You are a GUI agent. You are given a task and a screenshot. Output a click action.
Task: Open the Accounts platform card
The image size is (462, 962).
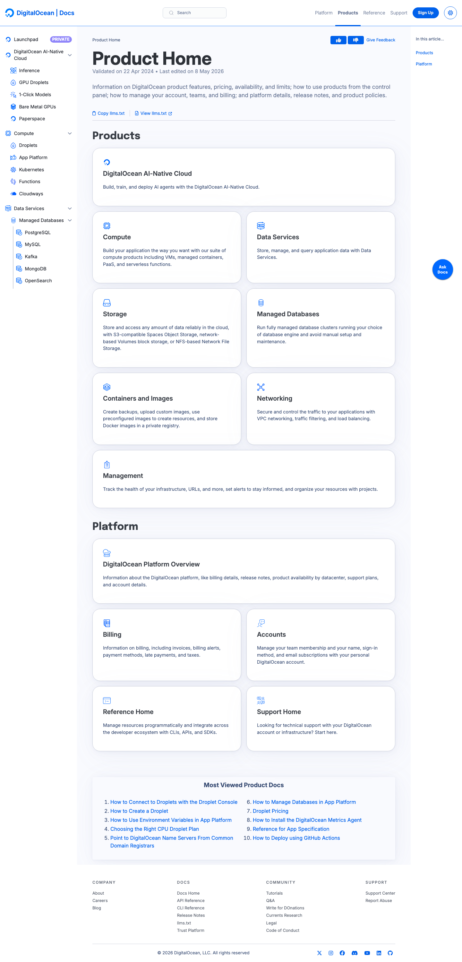point(321,645)
